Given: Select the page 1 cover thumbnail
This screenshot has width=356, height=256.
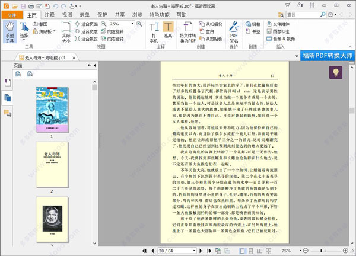Looking at the screenshot, I should click(x=52, y=110).
